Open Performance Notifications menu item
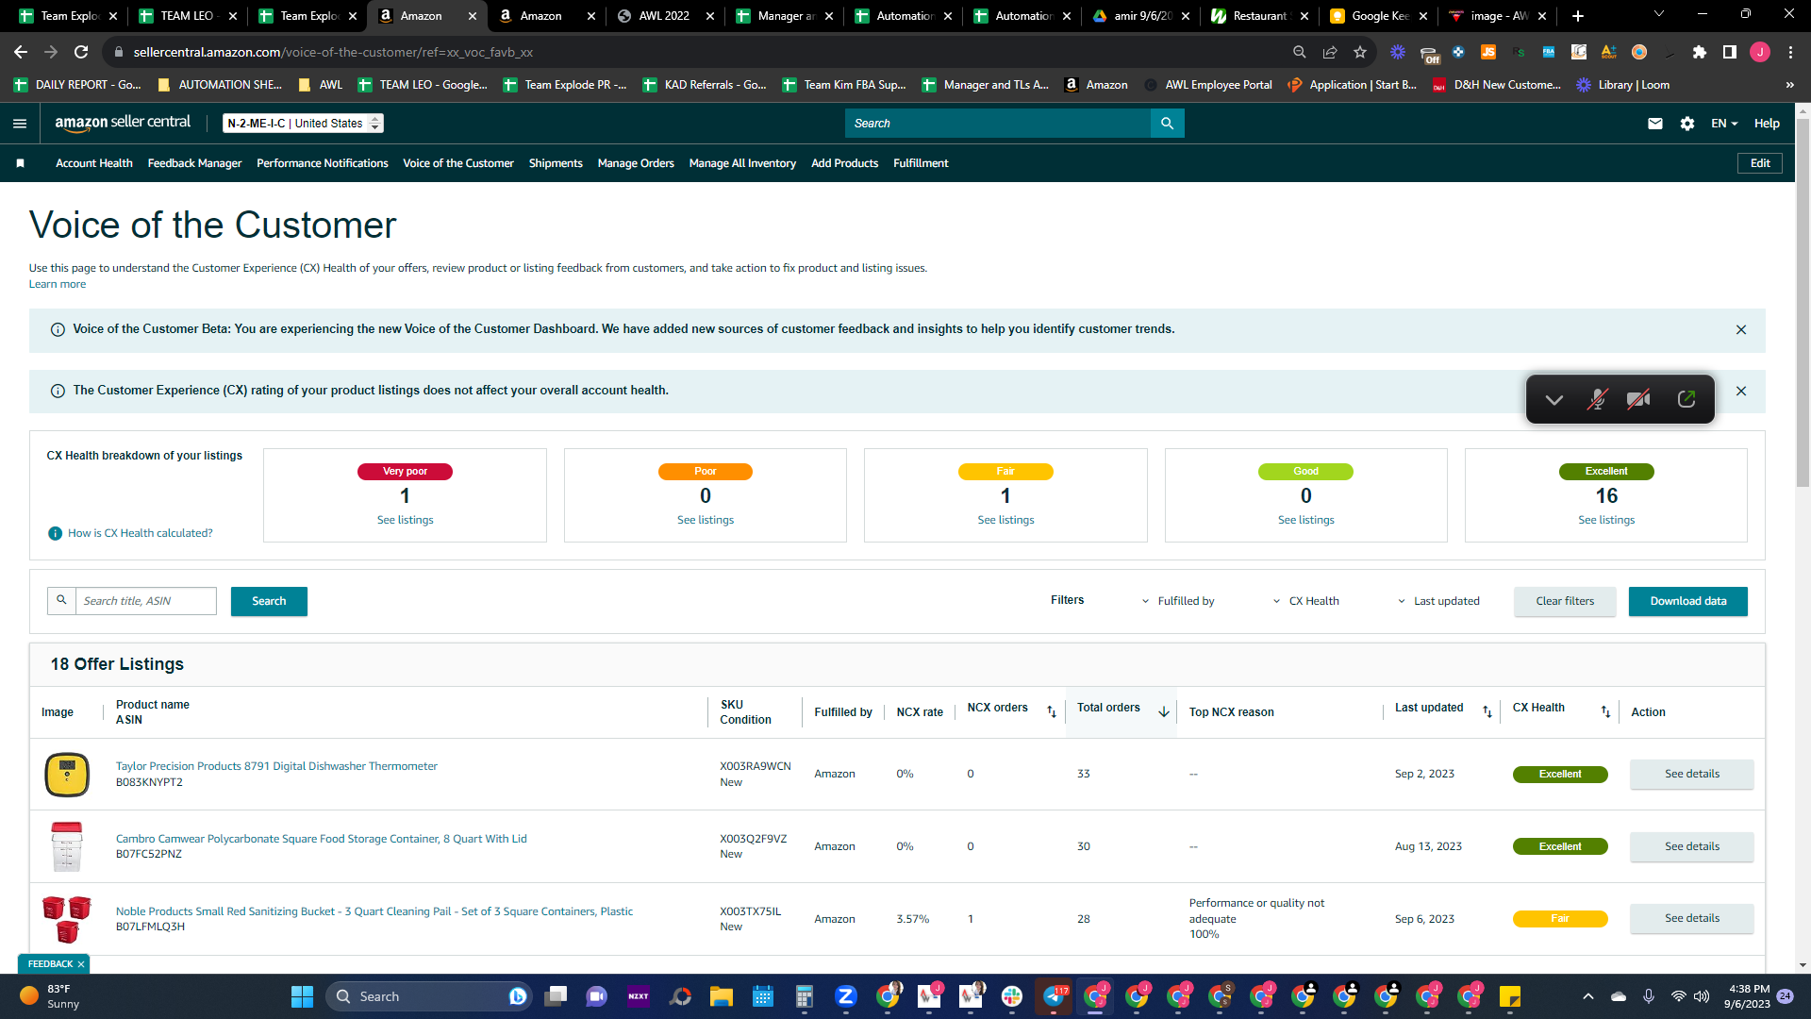The width and height of the screenshot is (1811, 1019). (323, 163)
